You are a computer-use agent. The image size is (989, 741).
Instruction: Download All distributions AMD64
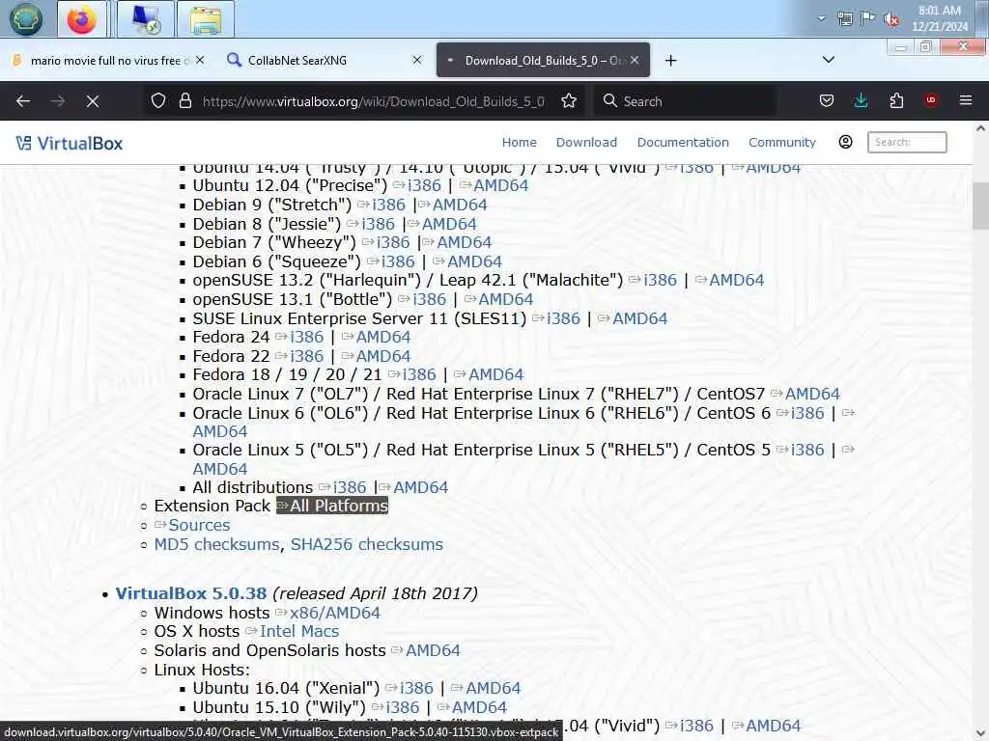tap(420, 487)
